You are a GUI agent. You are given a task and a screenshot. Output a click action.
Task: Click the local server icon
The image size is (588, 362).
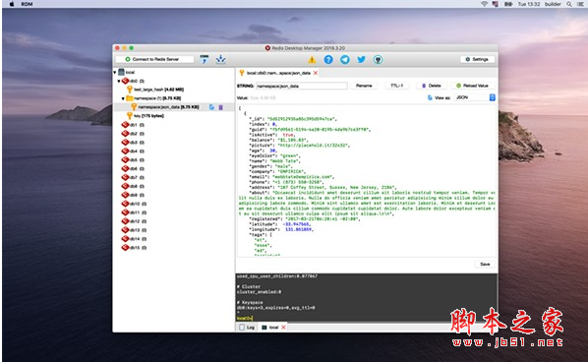click(121, 72)
